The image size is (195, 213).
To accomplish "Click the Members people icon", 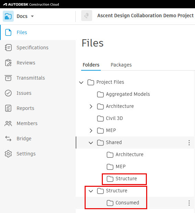I will click(x=8, y=123).
